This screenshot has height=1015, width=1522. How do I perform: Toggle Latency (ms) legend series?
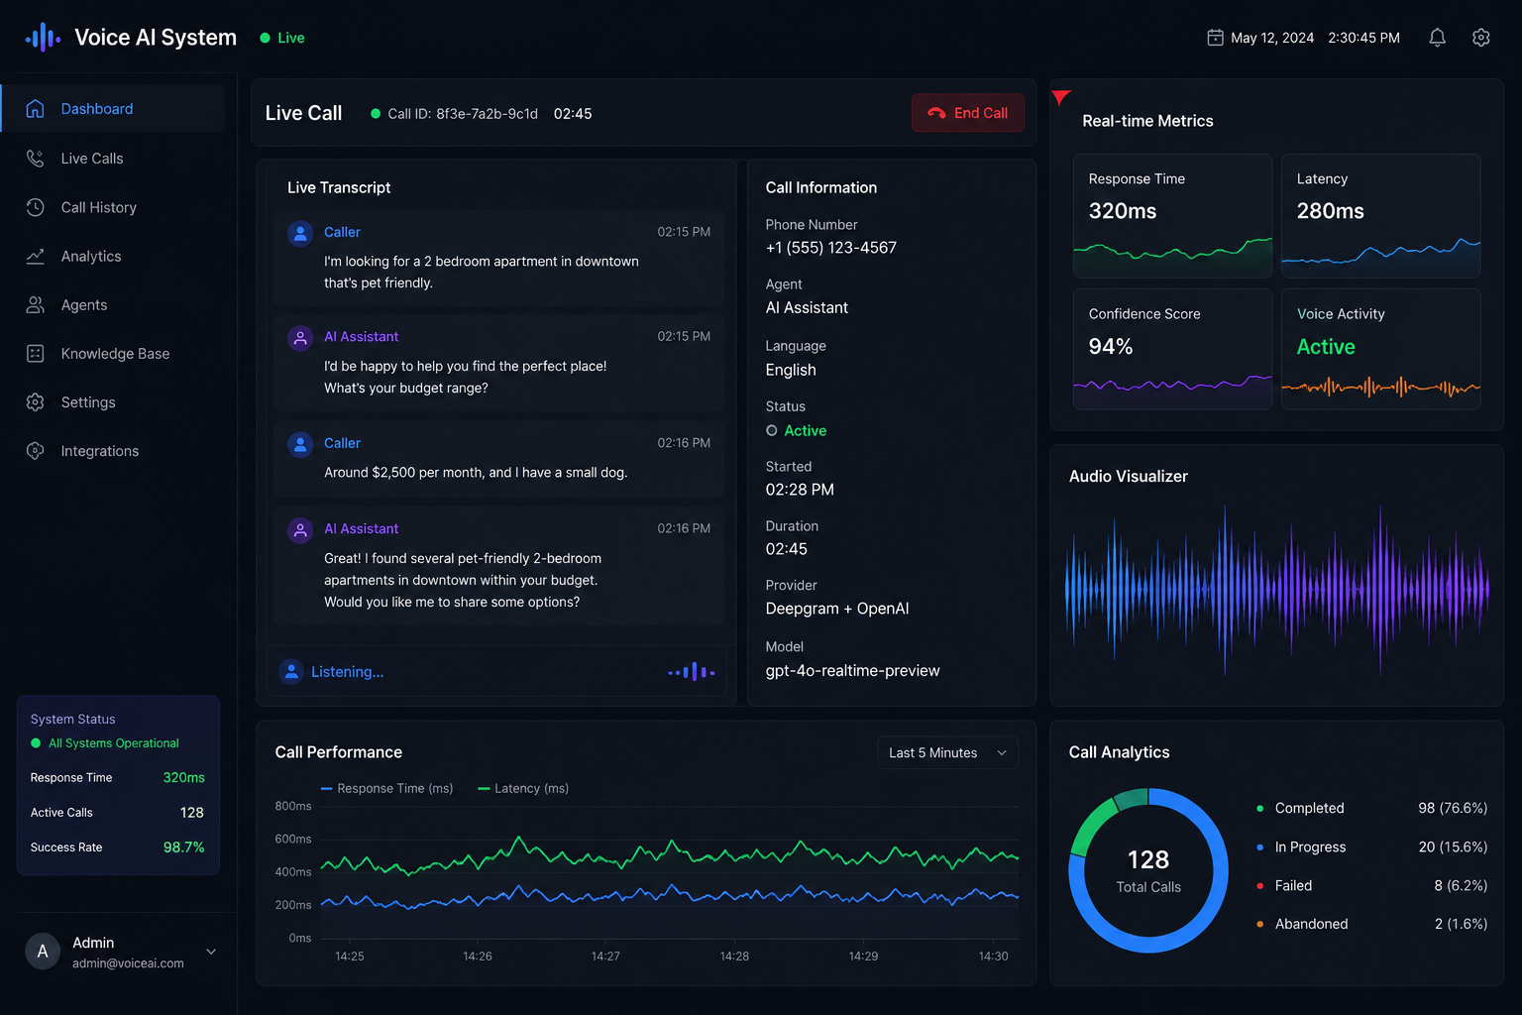(523, 788)
